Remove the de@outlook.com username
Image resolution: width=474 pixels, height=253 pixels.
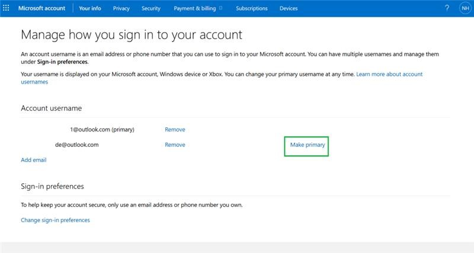pos(175,145)
